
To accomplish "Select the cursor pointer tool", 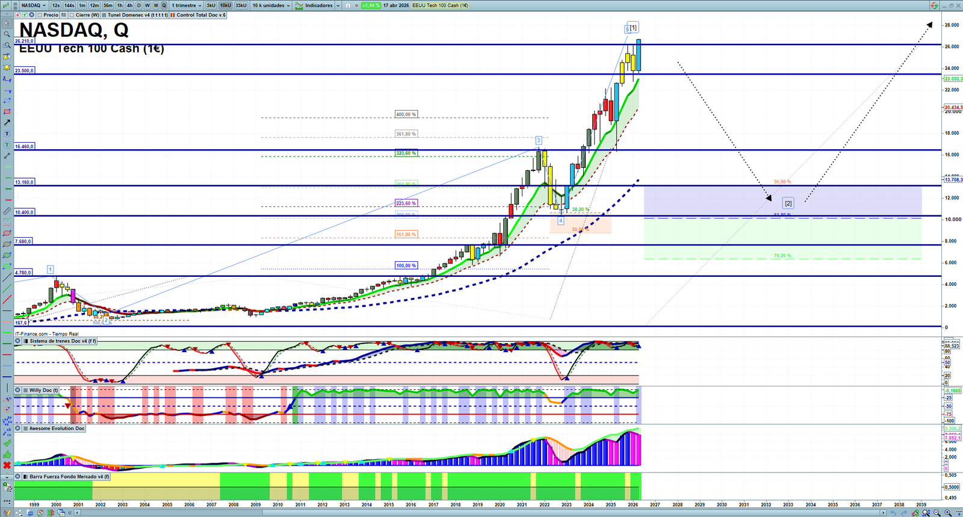I will click(x=7, y=23).
